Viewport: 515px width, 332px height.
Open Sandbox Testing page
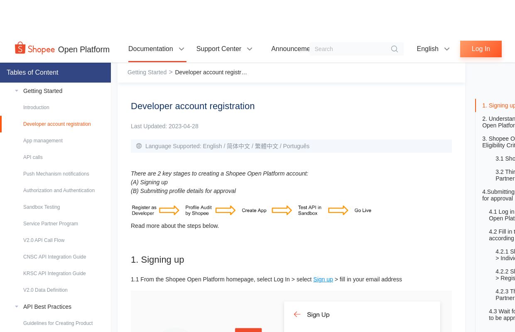[42, 207]
